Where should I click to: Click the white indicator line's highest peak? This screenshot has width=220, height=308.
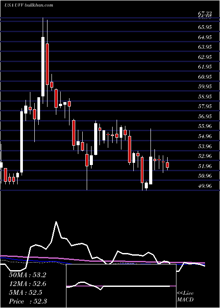[x=56, y=222]
